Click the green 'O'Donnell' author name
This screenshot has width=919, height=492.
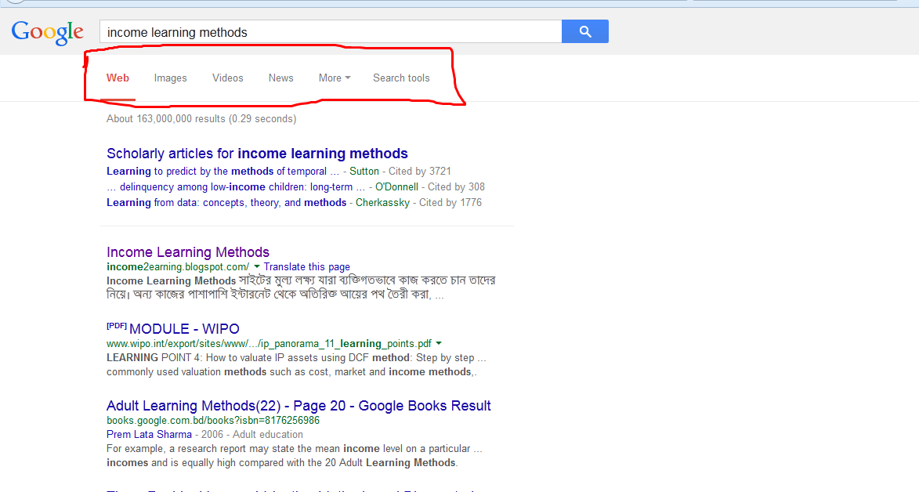[396, 187]
